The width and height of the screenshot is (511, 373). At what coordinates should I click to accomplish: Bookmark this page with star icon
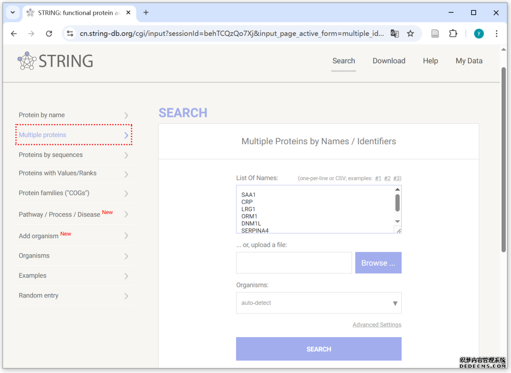[410, 34]
